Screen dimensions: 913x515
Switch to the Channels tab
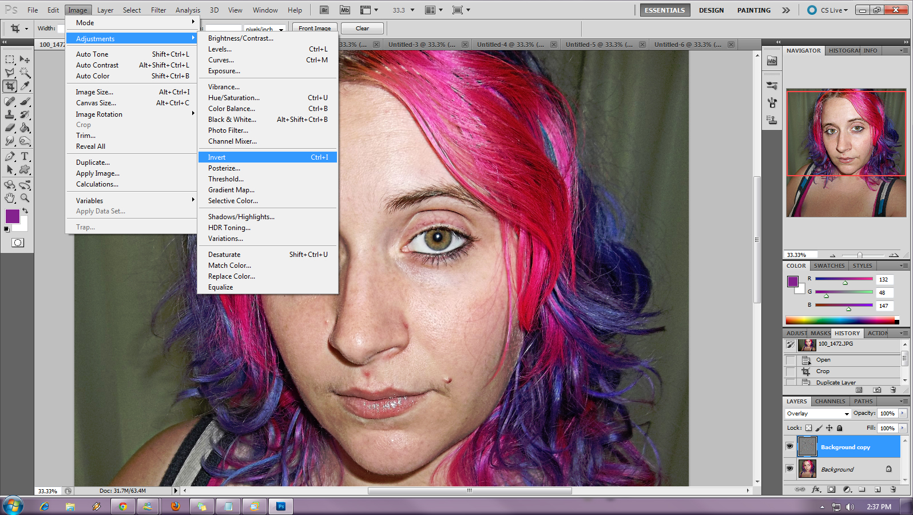click(829, 401)
